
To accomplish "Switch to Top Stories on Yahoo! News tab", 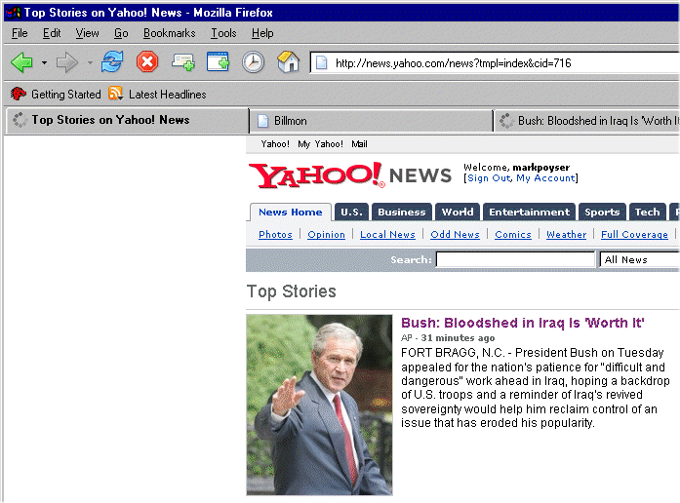I will tap(128, 120).
